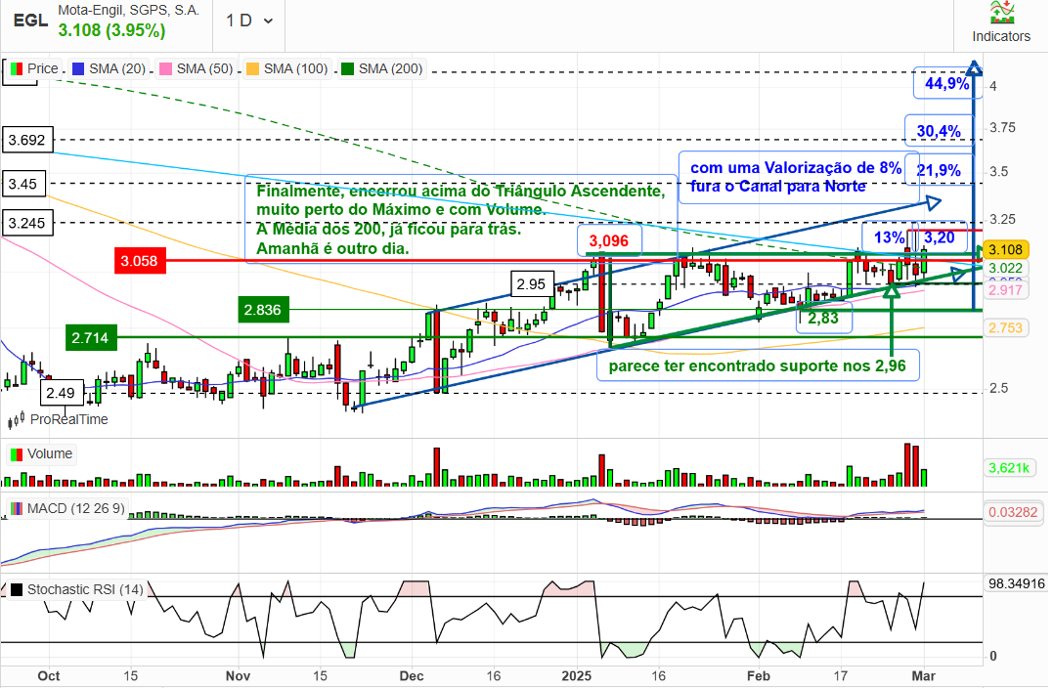Select the 21,9% target label
Screen dimensions: 1053x688
(x=939, y=170)
